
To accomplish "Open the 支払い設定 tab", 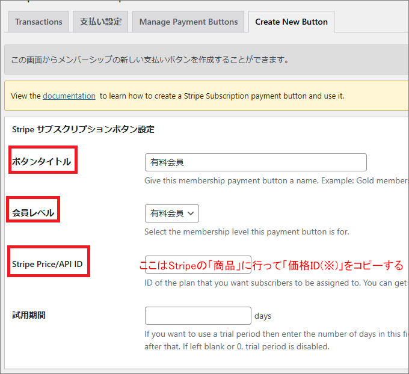I will point(100,22).
